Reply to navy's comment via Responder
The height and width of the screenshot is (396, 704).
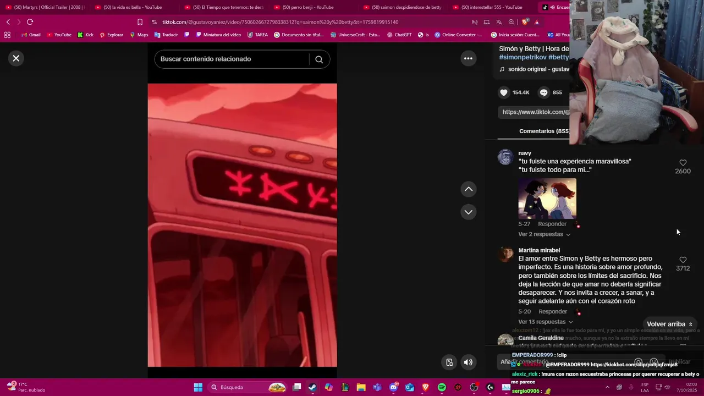[552, 224]
